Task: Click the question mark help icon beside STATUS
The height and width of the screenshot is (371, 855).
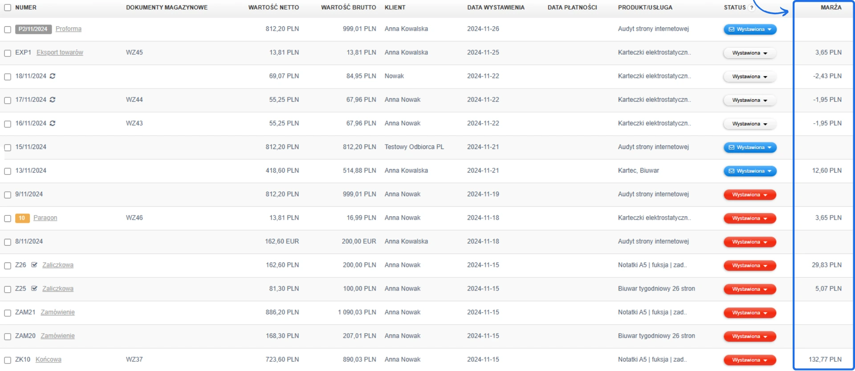Action: [752, 8]
